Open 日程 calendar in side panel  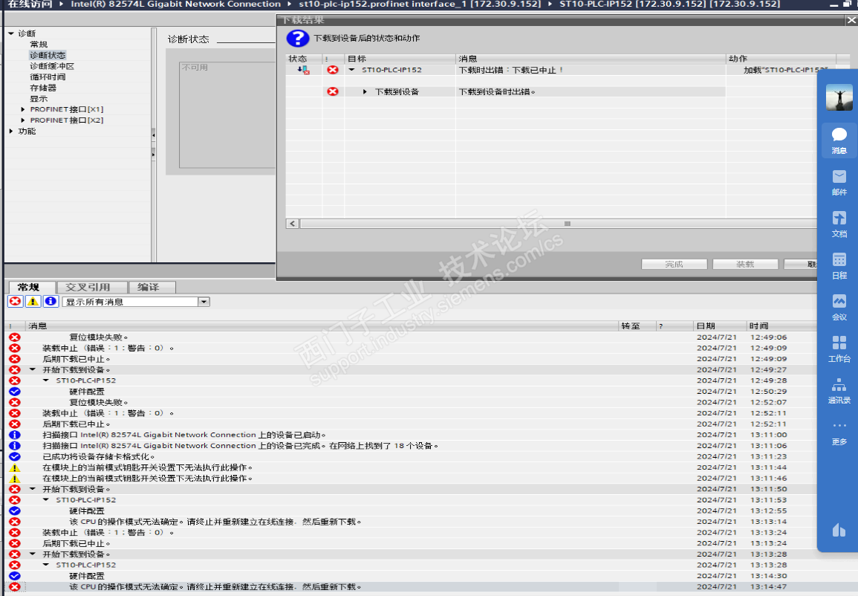click(x=839, y=266)
